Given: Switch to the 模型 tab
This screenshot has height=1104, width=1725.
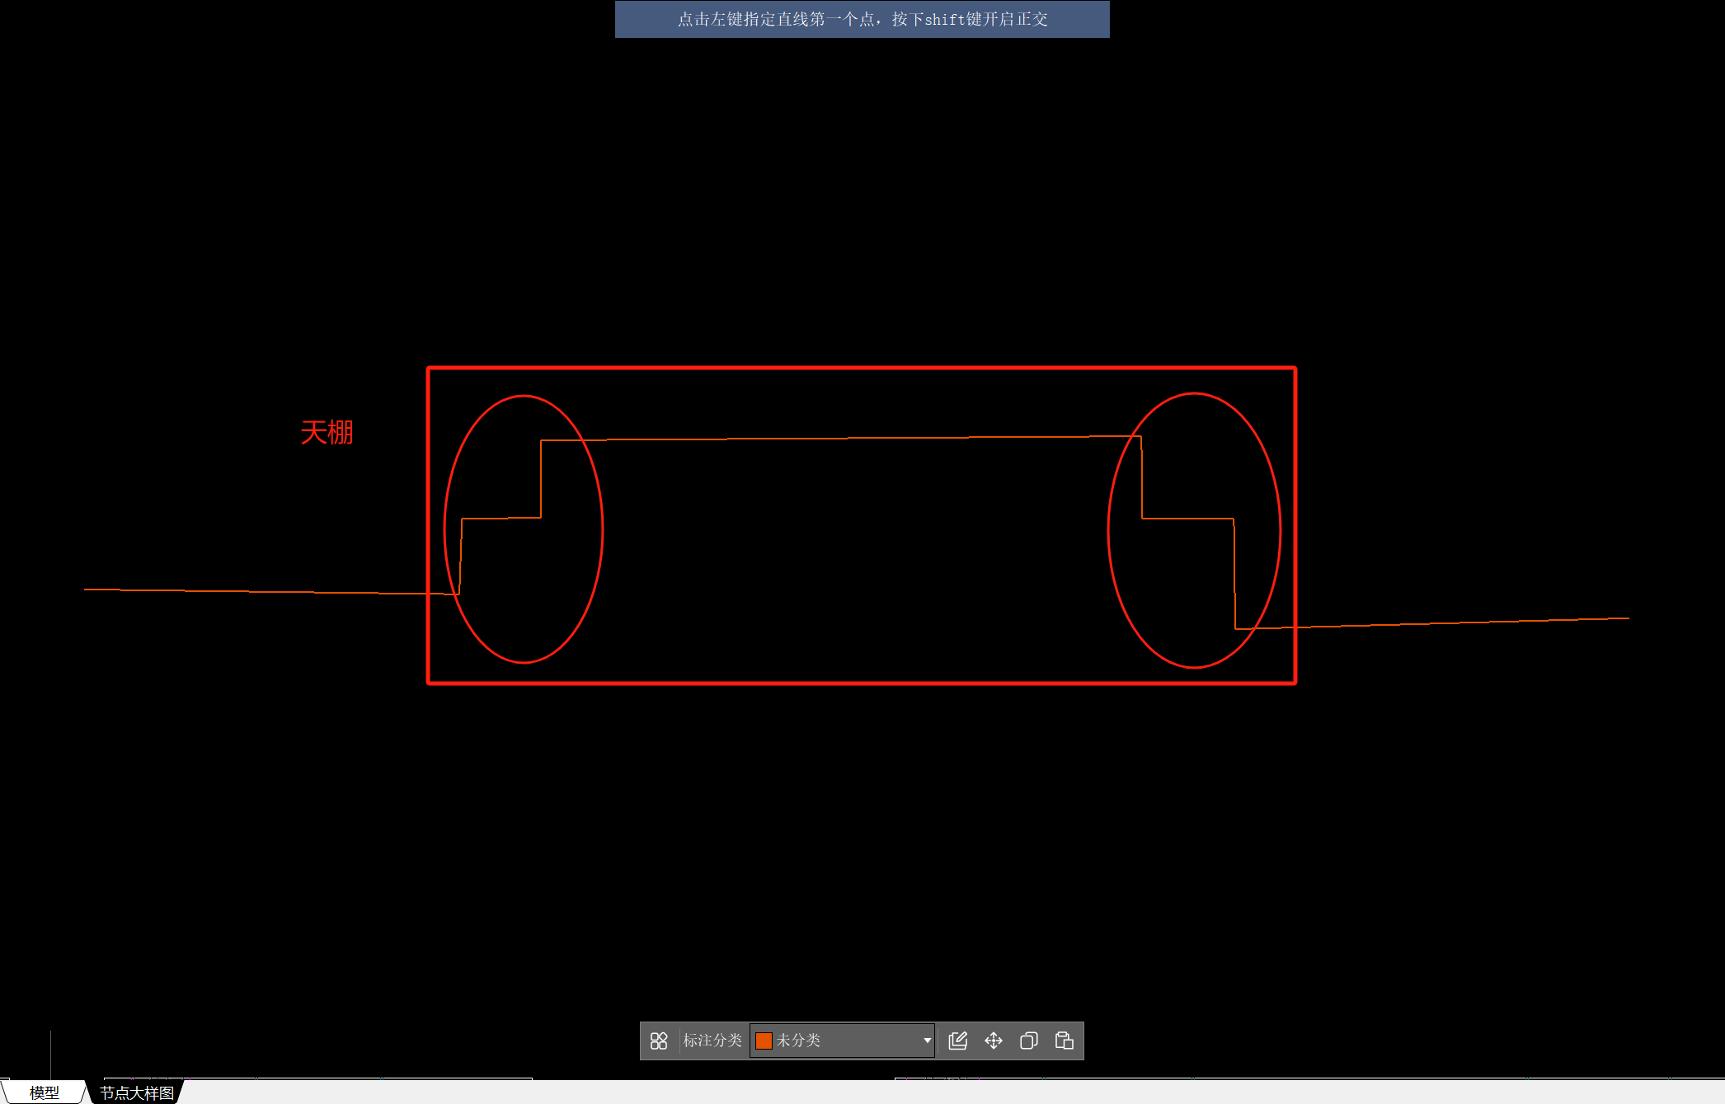Looking at the screenshot, I should (x=44, y=1092).
